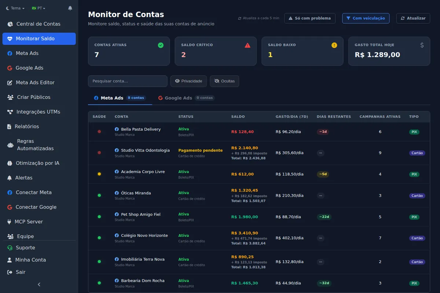Click the Integrações UTMs sidebar icon
This screenshot has height=293, width=440.
[x=10, y=112]
